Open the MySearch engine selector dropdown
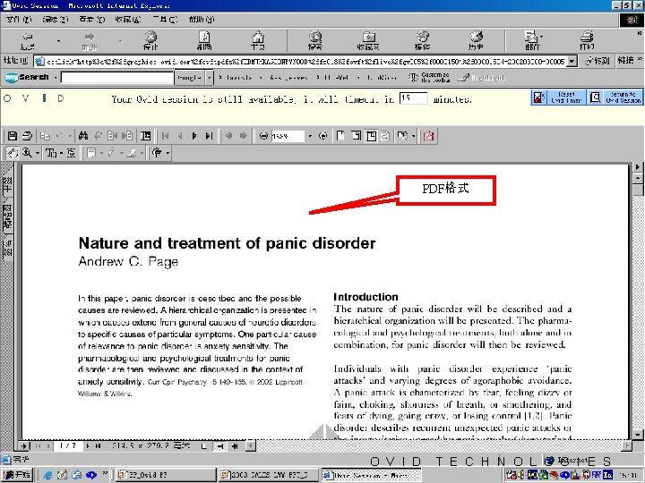Viewport: 645px width, 483px height. (x=210, y=77)
